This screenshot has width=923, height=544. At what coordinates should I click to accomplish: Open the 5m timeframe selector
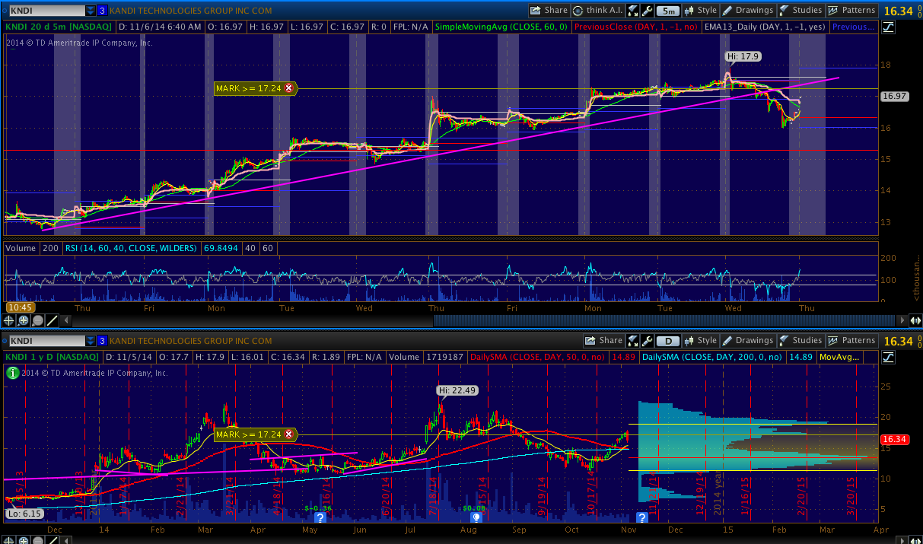[668, 11]
